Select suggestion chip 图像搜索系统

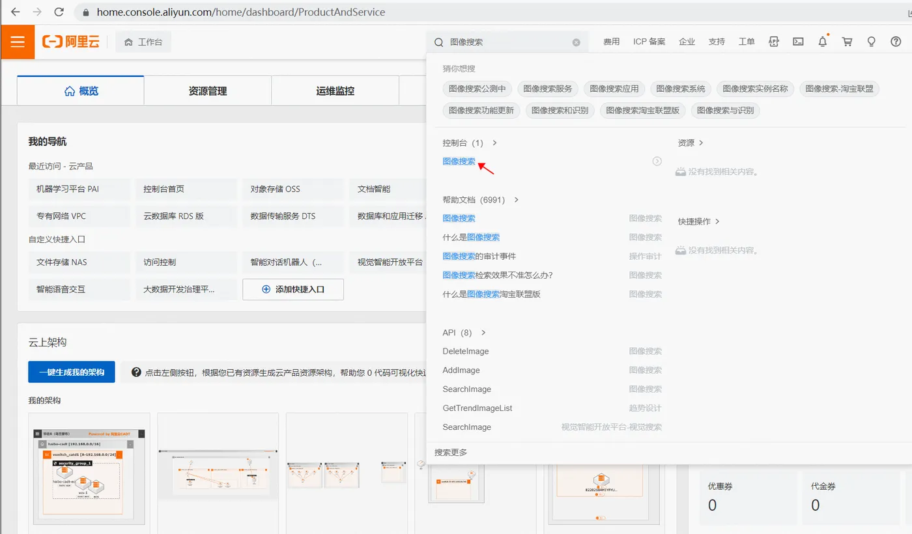coord(681,89)
